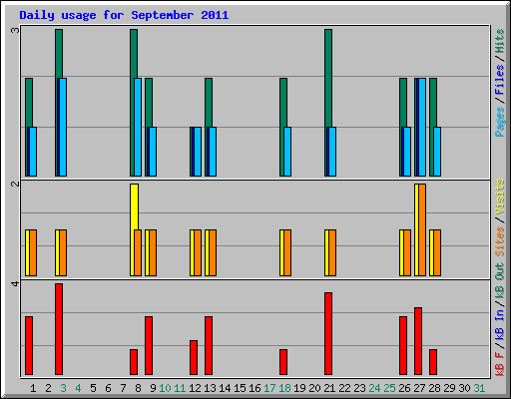Click the 'Hits' legend label
Image resolution: width=511 pixels, height=399 pixels.
[x=499, y=41]
